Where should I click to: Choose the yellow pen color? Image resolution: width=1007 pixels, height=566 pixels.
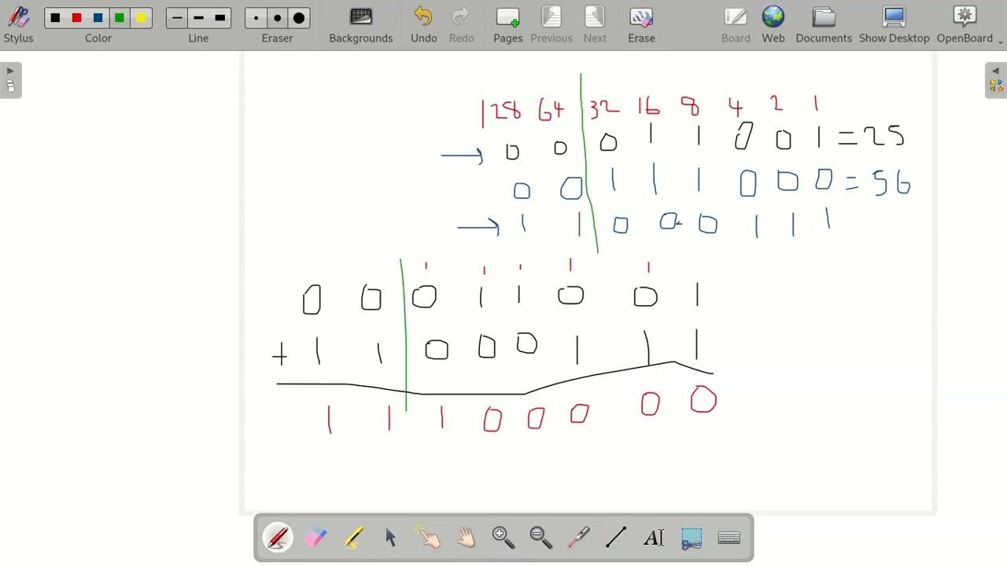pos(141,18)
